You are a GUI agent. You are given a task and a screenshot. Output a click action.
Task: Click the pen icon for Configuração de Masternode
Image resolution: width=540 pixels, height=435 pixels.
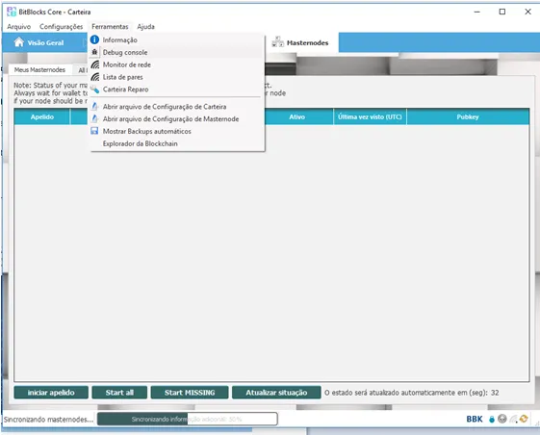tap(94, 118)
